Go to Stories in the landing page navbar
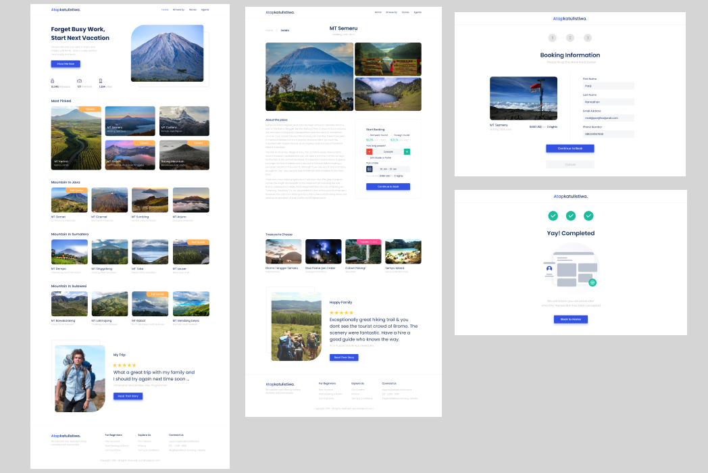 pos(193,10)
